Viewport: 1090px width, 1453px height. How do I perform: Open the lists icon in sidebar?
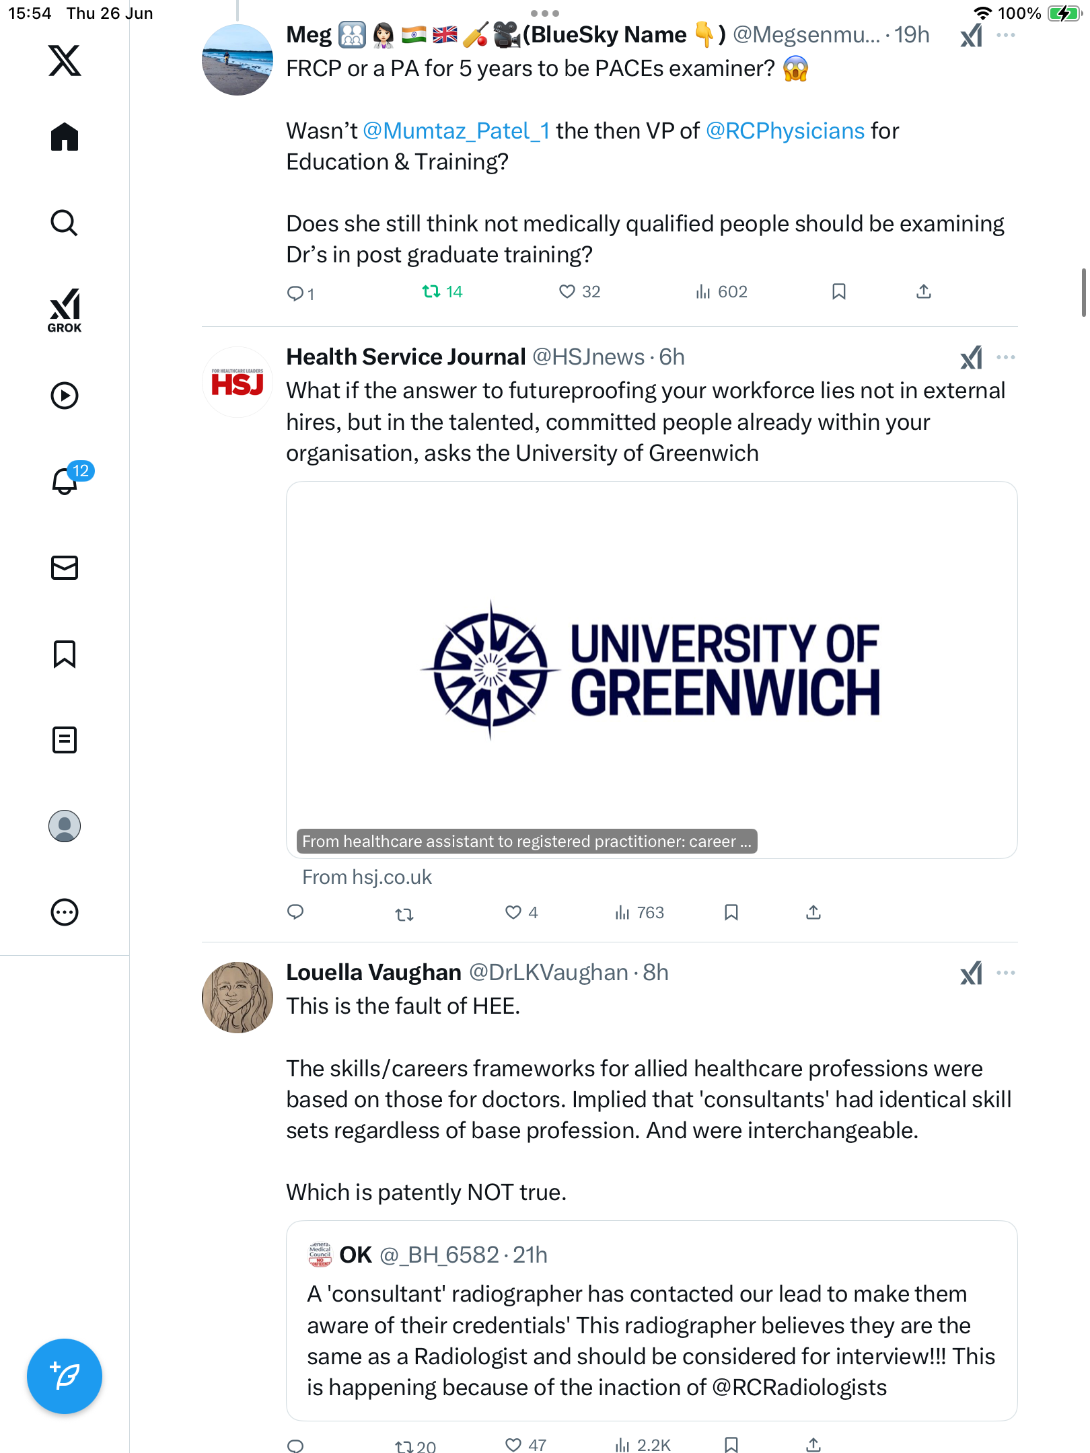(65, 740)
